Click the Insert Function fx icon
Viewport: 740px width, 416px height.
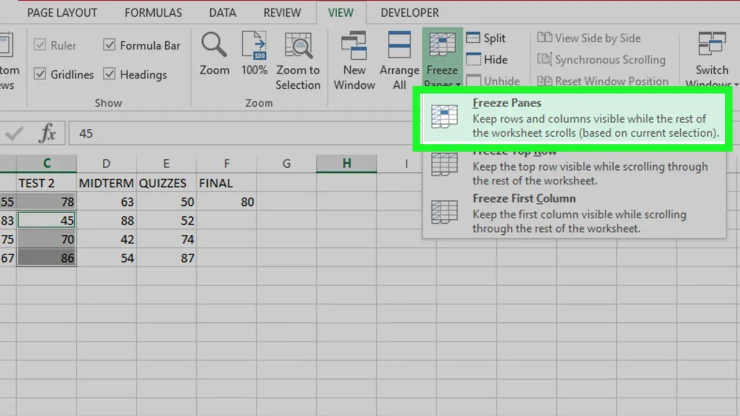click(x=47, y=133)
